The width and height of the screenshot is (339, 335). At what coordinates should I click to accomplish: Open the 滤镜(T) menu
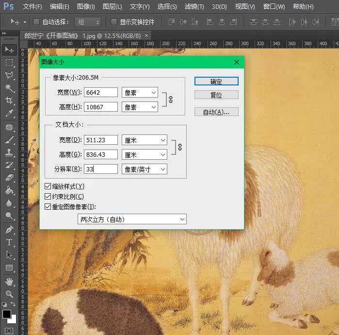194,6
